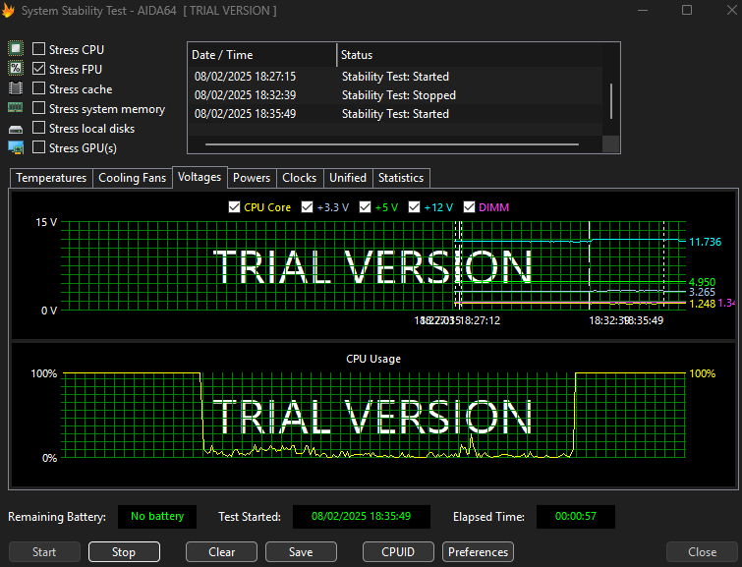Hide the +3.3 V graph line

(x=307, y=207)
